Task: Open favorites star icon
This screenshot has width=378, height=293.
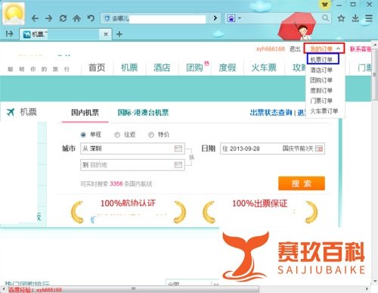Action: (341, 18)
